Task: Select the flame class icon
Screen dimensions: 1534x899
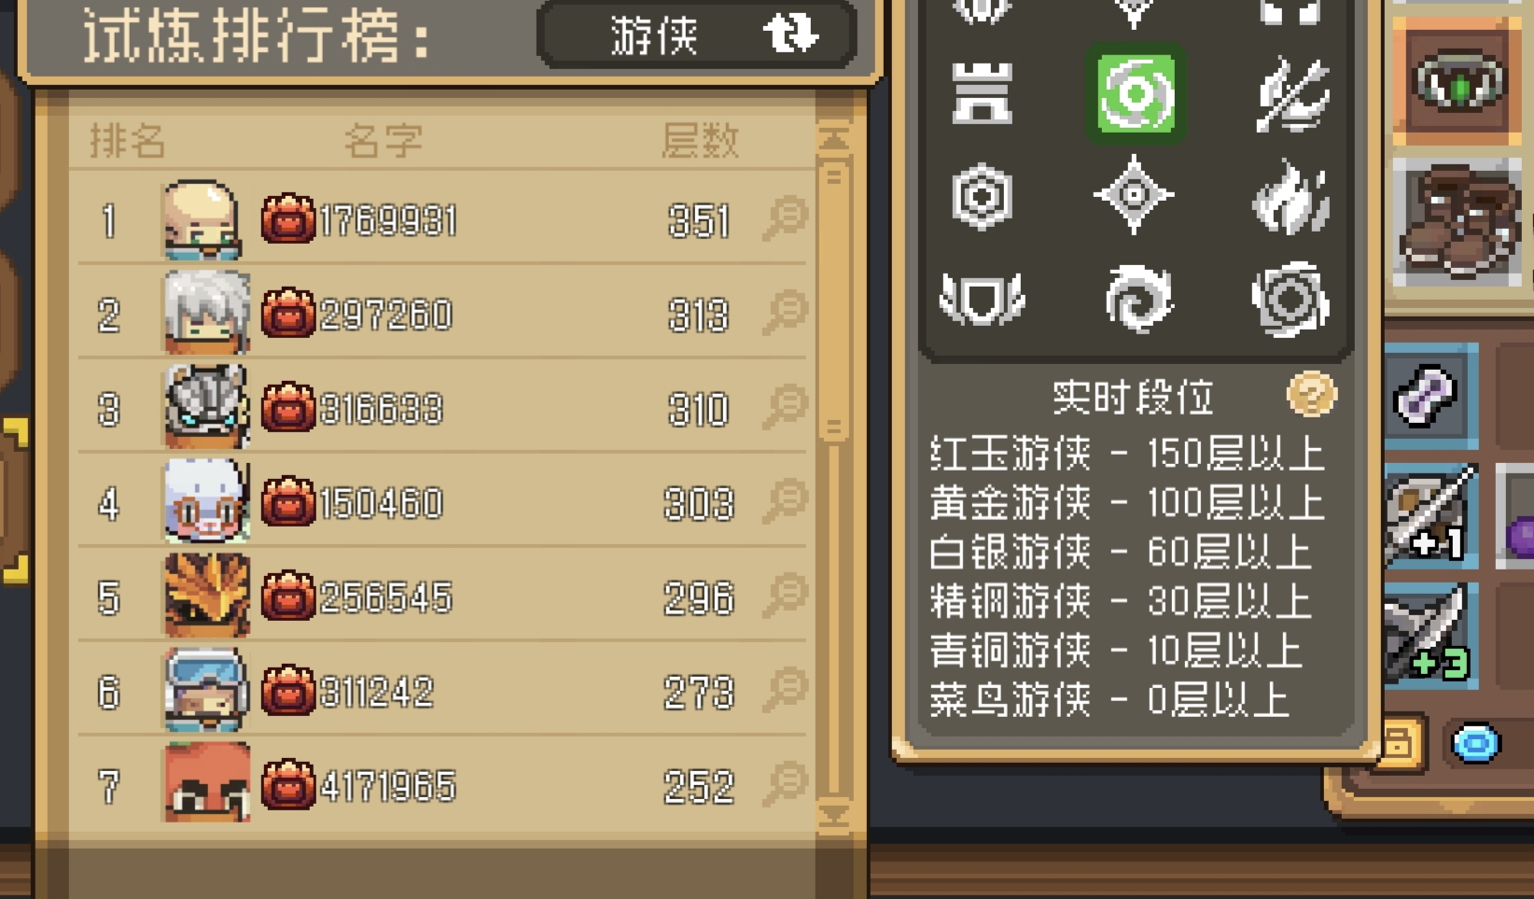Action: [x=1290, y=196]
